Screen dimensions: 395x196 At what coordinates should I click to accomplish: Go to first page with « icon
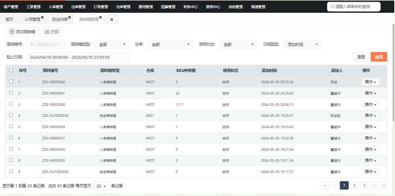coord(325,185)
